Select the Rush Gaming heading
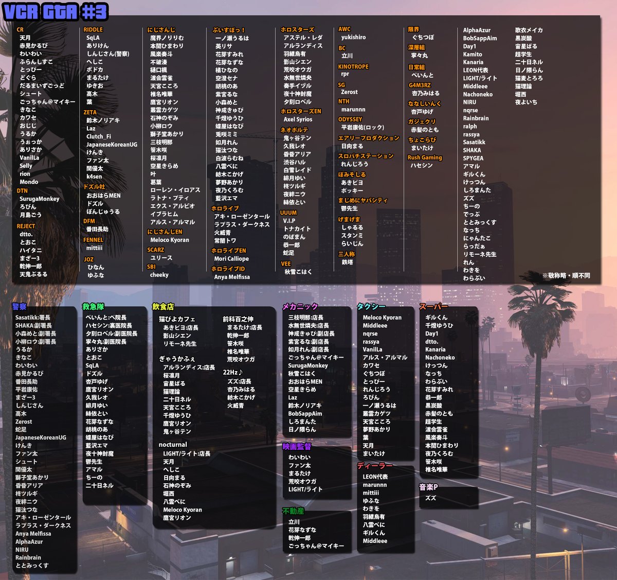 (425, 157)
